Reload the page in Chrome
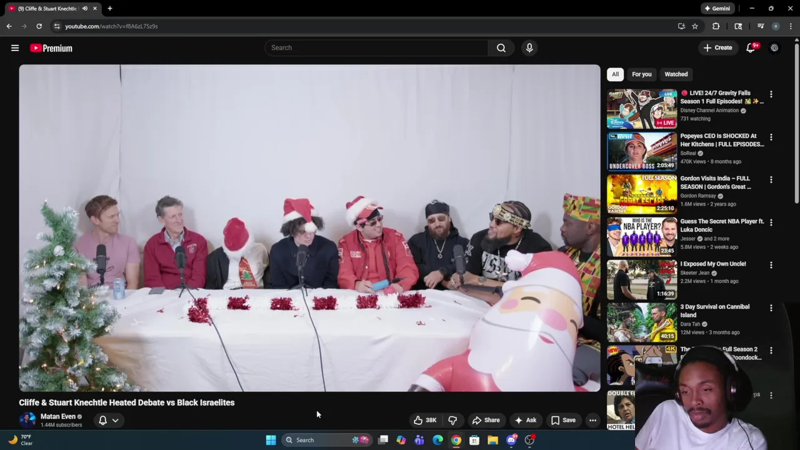The height and width of the screenshot is (450, 800). 39,26
